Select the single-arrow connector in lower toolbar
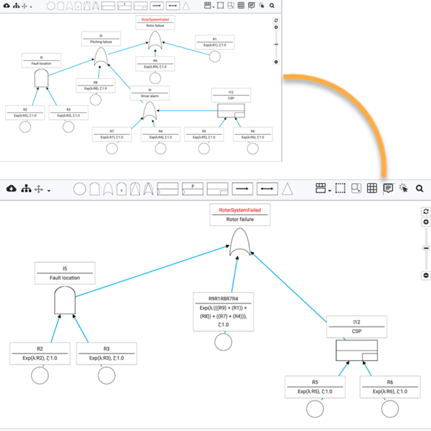This screenshot has height=431, width=431. point(242,189)
